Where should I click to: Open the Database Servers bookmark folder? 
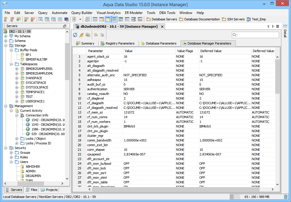pyautogui.click(x=162, y=19)
